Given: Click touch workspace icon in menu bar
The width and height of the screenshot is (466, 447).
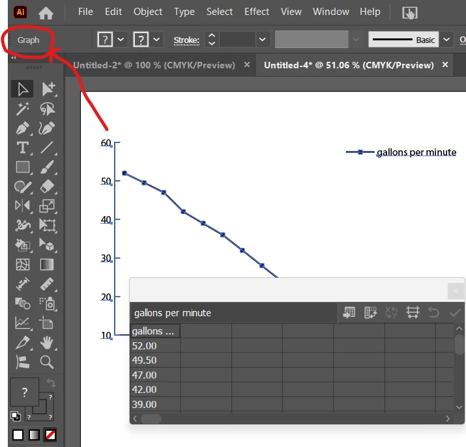Looking at the screenshot, I should point(410,13).
